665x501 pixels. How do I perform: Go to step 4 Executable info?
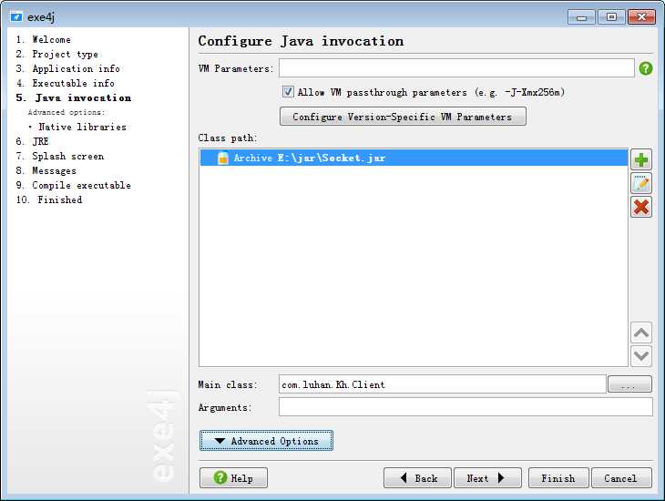pyautogui.click(x=65, y=83)
